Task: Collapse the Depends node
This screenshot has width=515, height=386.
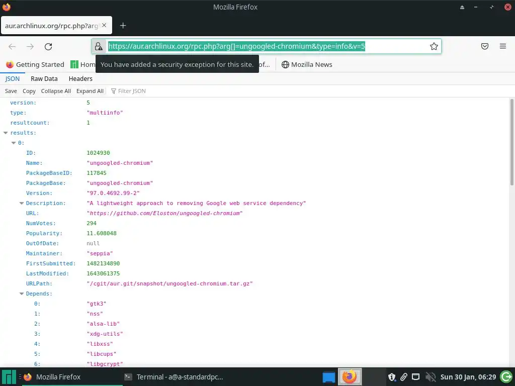Action: click(21, 294)
